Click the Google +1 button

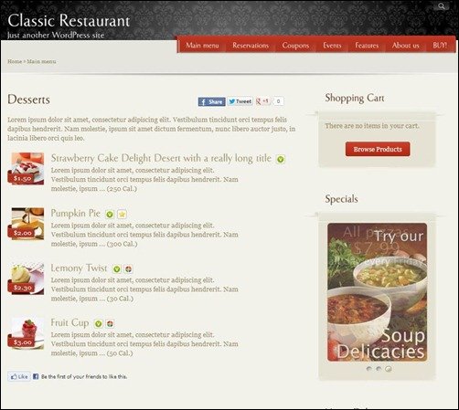coord(262,101)
